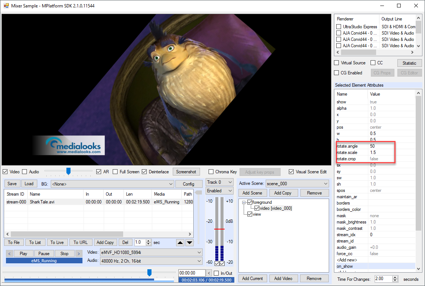Viewport: 425px width, 286px height.
Task: Enable the Audio checkbox
Action: (x=24, y=172)
